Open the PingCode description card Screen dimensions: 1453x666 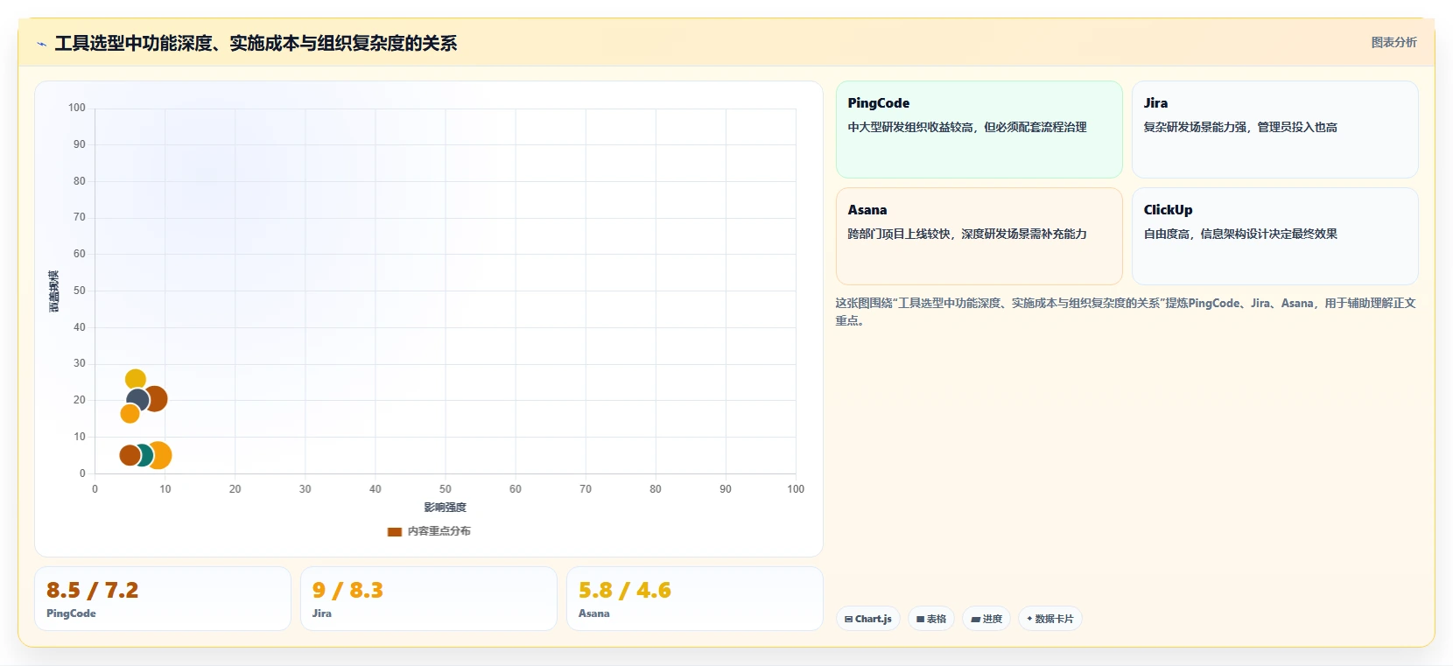pos(979,130)
